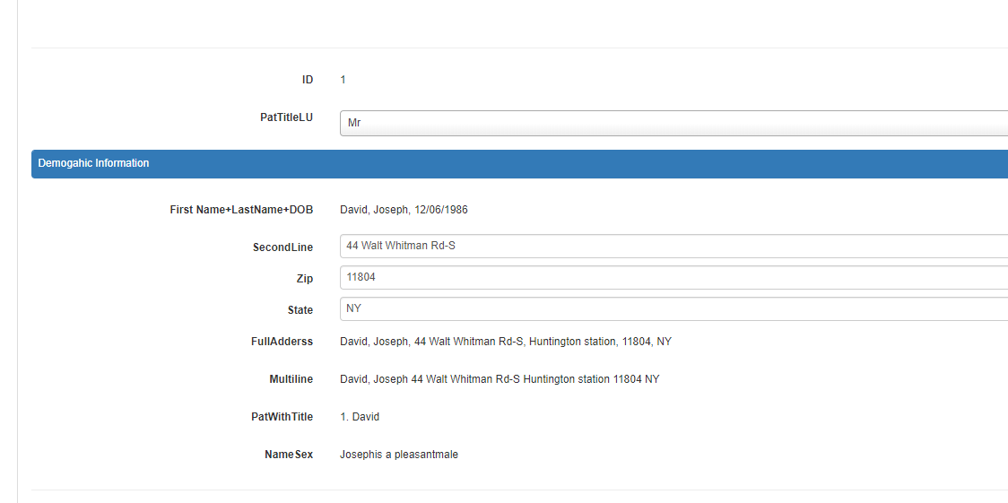Click the NameSex label
The image size is (1008, 503).
tap(289, 455)
